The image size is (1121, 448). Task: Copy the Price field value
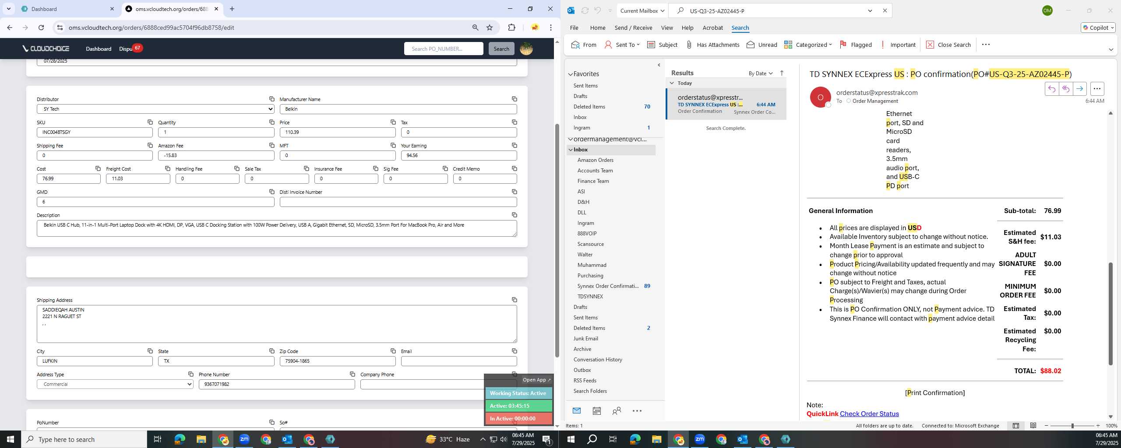(393, 122)
